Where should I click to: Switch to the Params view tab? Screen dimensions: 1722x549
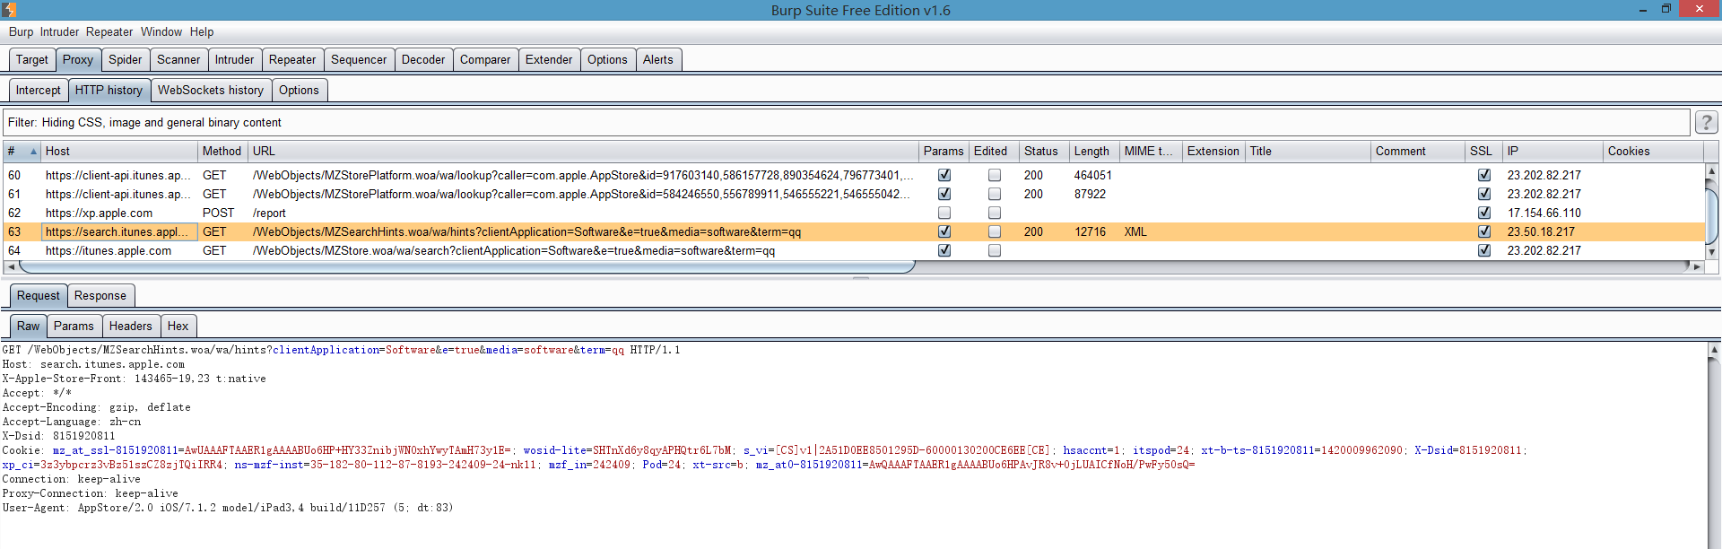tap(74, 326)
